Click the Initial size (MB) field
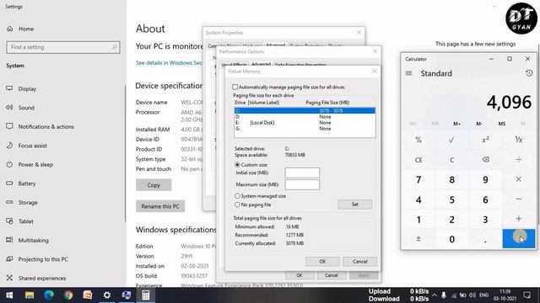The image size is (540, 303). pos(302,173)
